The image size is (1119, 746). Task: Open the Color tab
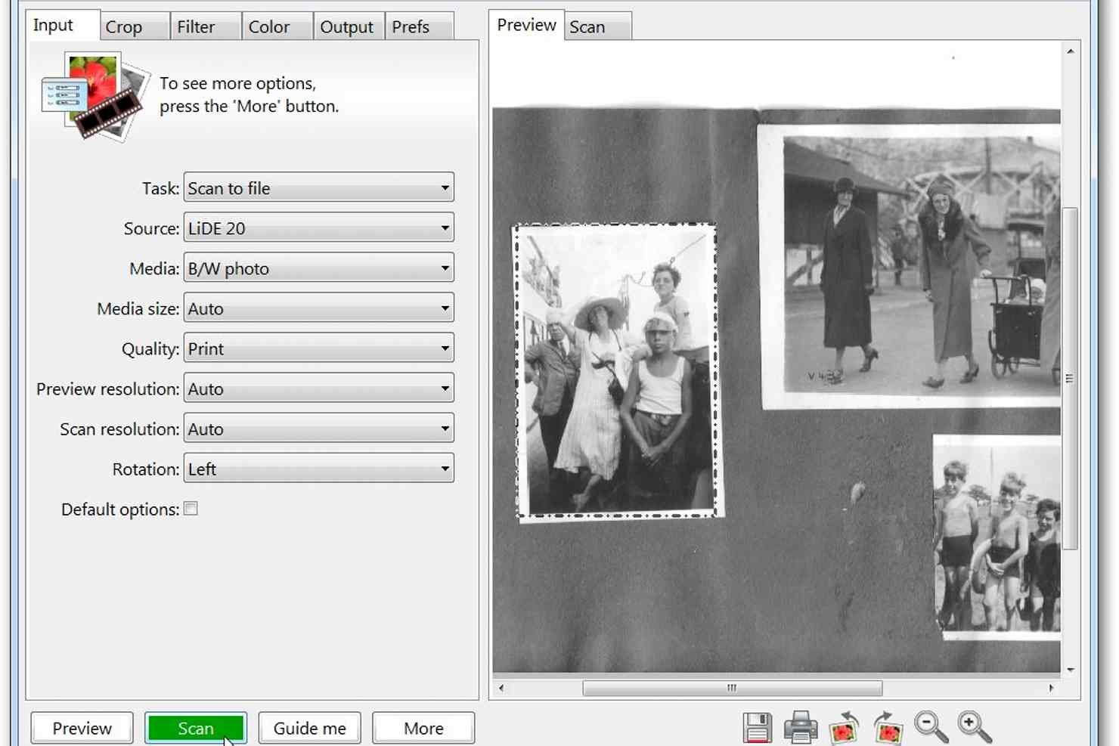(277, 26)
